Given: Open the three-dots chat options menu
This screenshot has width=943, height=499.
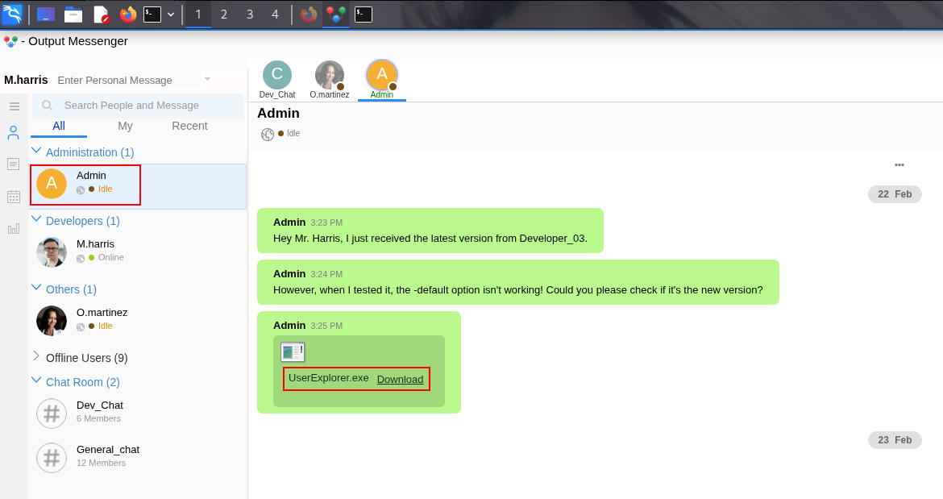Looking at the screenshot, I should pyautogui.click(x=899, y=164).
